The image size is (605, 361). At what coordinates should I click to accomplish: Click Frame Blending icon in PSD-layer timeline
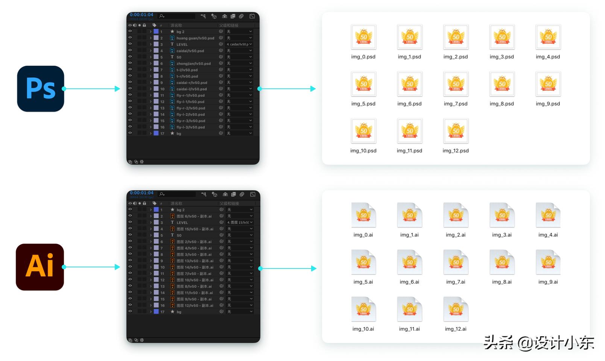pyautogui.click(x=233, y=16)
